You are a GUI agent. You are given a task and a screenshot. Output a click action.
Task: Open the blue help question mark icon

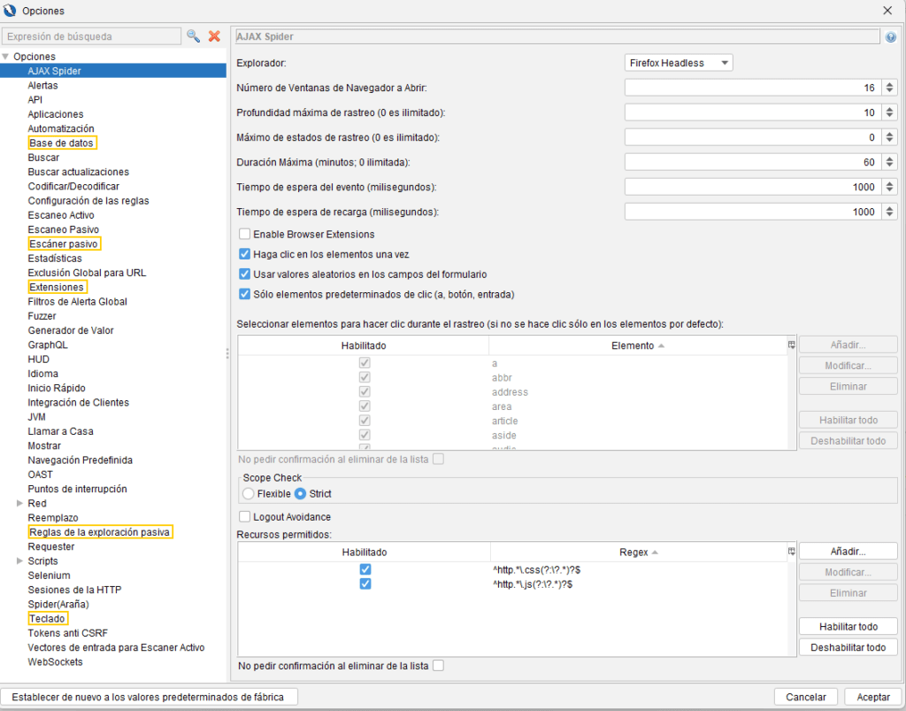pyautogui.click(x=890, y=37)
